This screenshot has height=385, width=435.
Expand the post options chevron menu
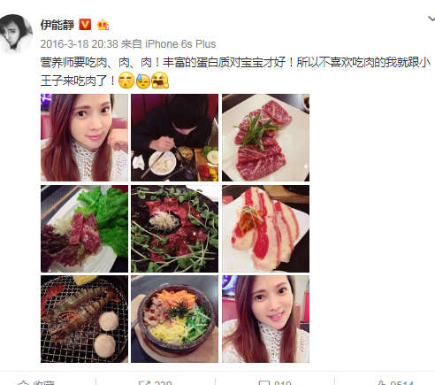coord(431,19)
